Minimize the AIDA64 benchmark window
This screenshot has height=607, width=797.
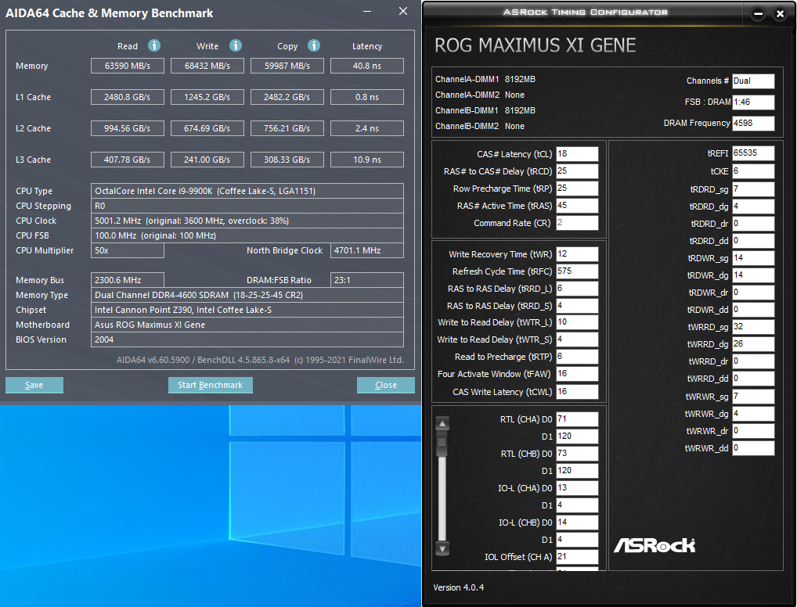click(367, 11)
